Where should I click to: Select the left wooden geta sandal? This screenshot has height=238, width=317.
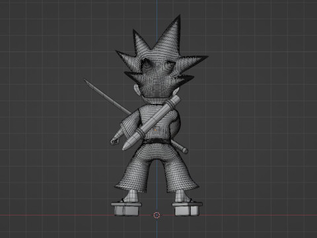coord(126,208)
